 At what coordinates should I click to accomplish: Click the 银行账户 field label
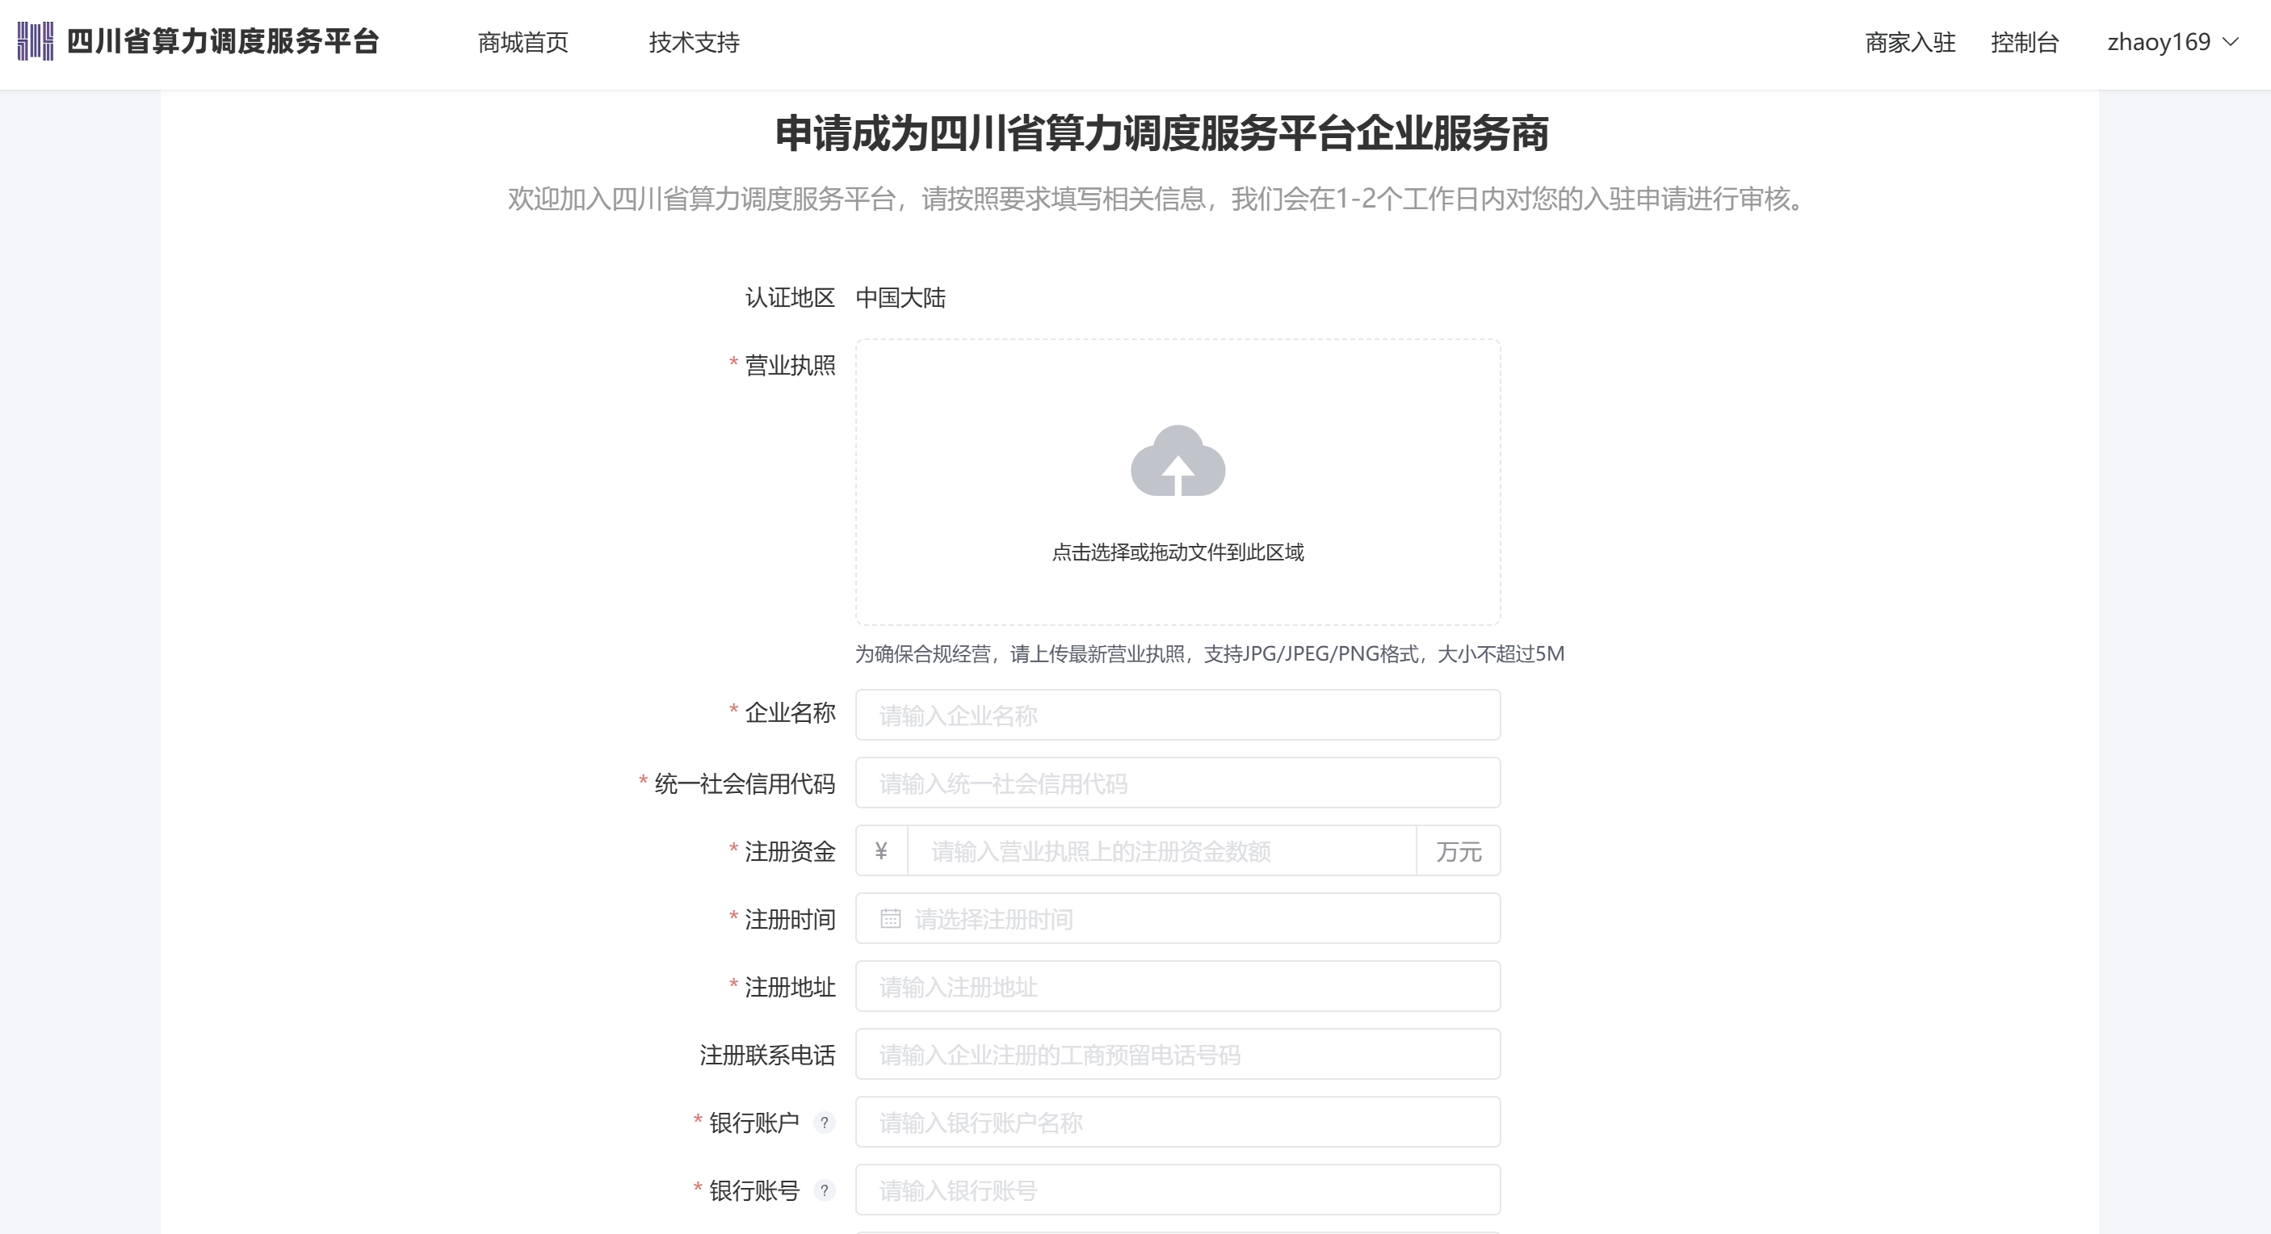[754, 1122]
